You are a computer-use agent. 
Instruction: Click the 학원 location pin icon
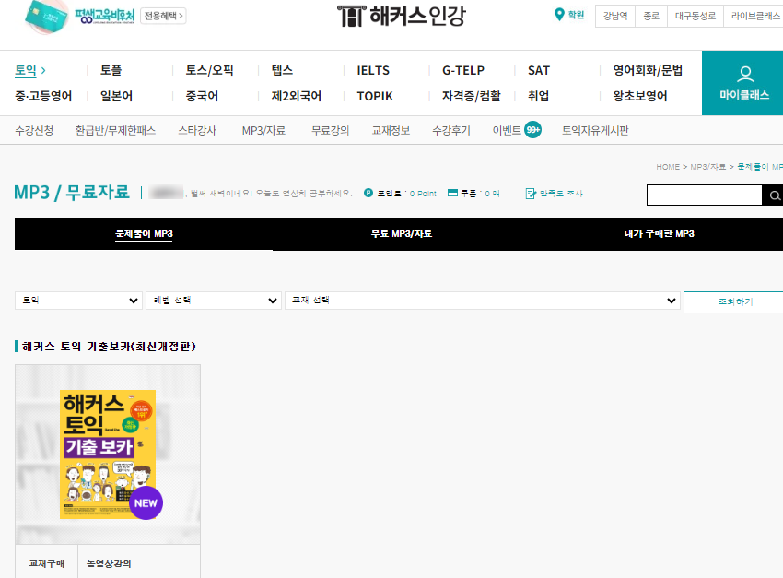click(559, 15)
